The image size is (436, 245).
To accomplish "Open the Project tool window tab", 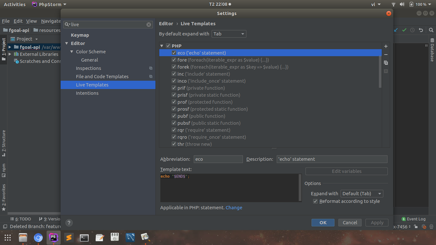I will click(3, 50).
